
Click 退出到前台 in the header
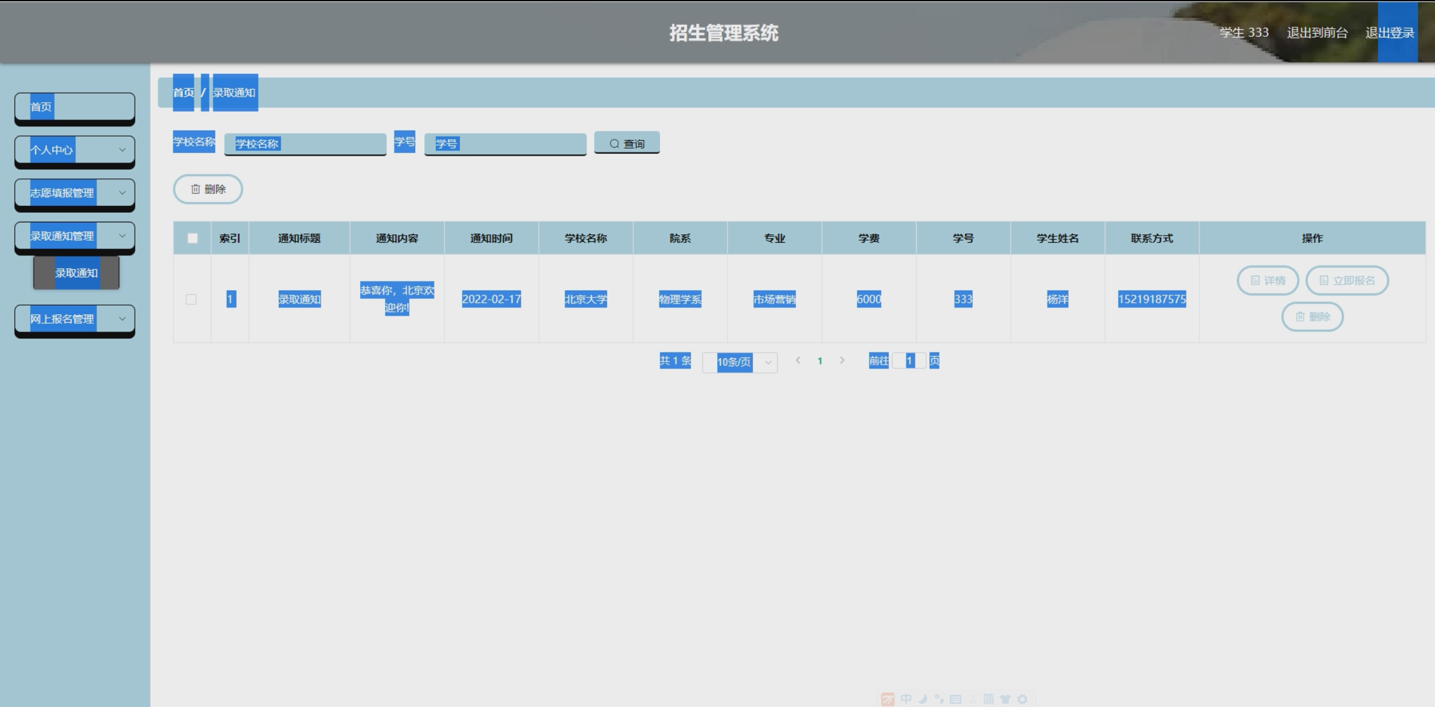[x=1317, y=33]
